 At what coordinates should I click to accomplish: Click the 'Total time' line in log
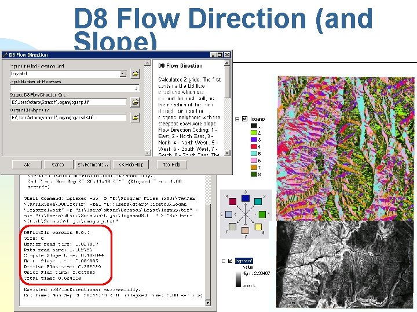coord(52,278)
